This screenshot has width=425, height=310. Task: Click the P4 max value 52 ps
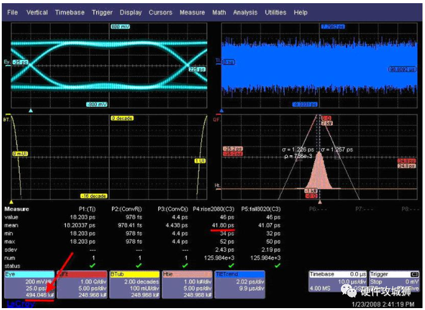(227, 242)
